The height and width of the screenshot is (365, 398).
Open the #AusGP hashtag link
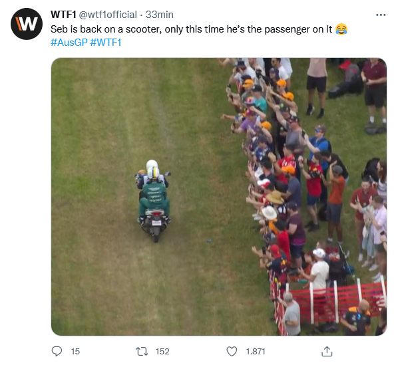click(x=69, y=43)
